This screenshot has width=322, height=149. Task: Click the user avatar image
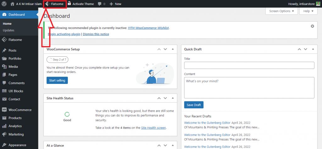318,4
